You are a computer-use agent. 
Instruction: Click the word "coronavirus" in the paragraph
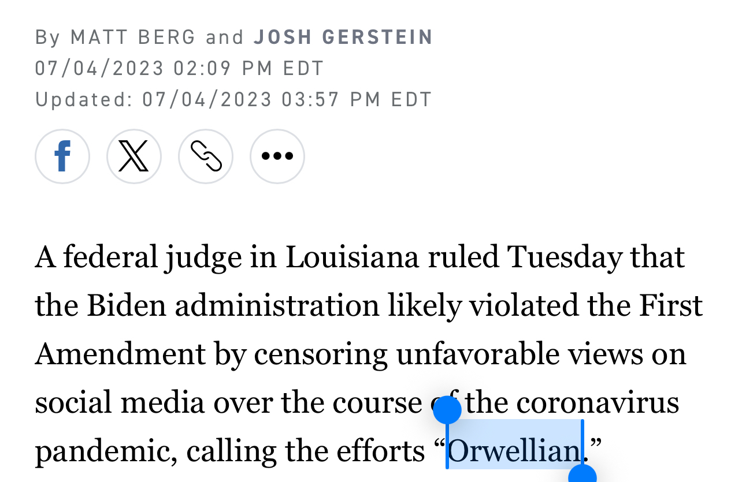(598, 403)
